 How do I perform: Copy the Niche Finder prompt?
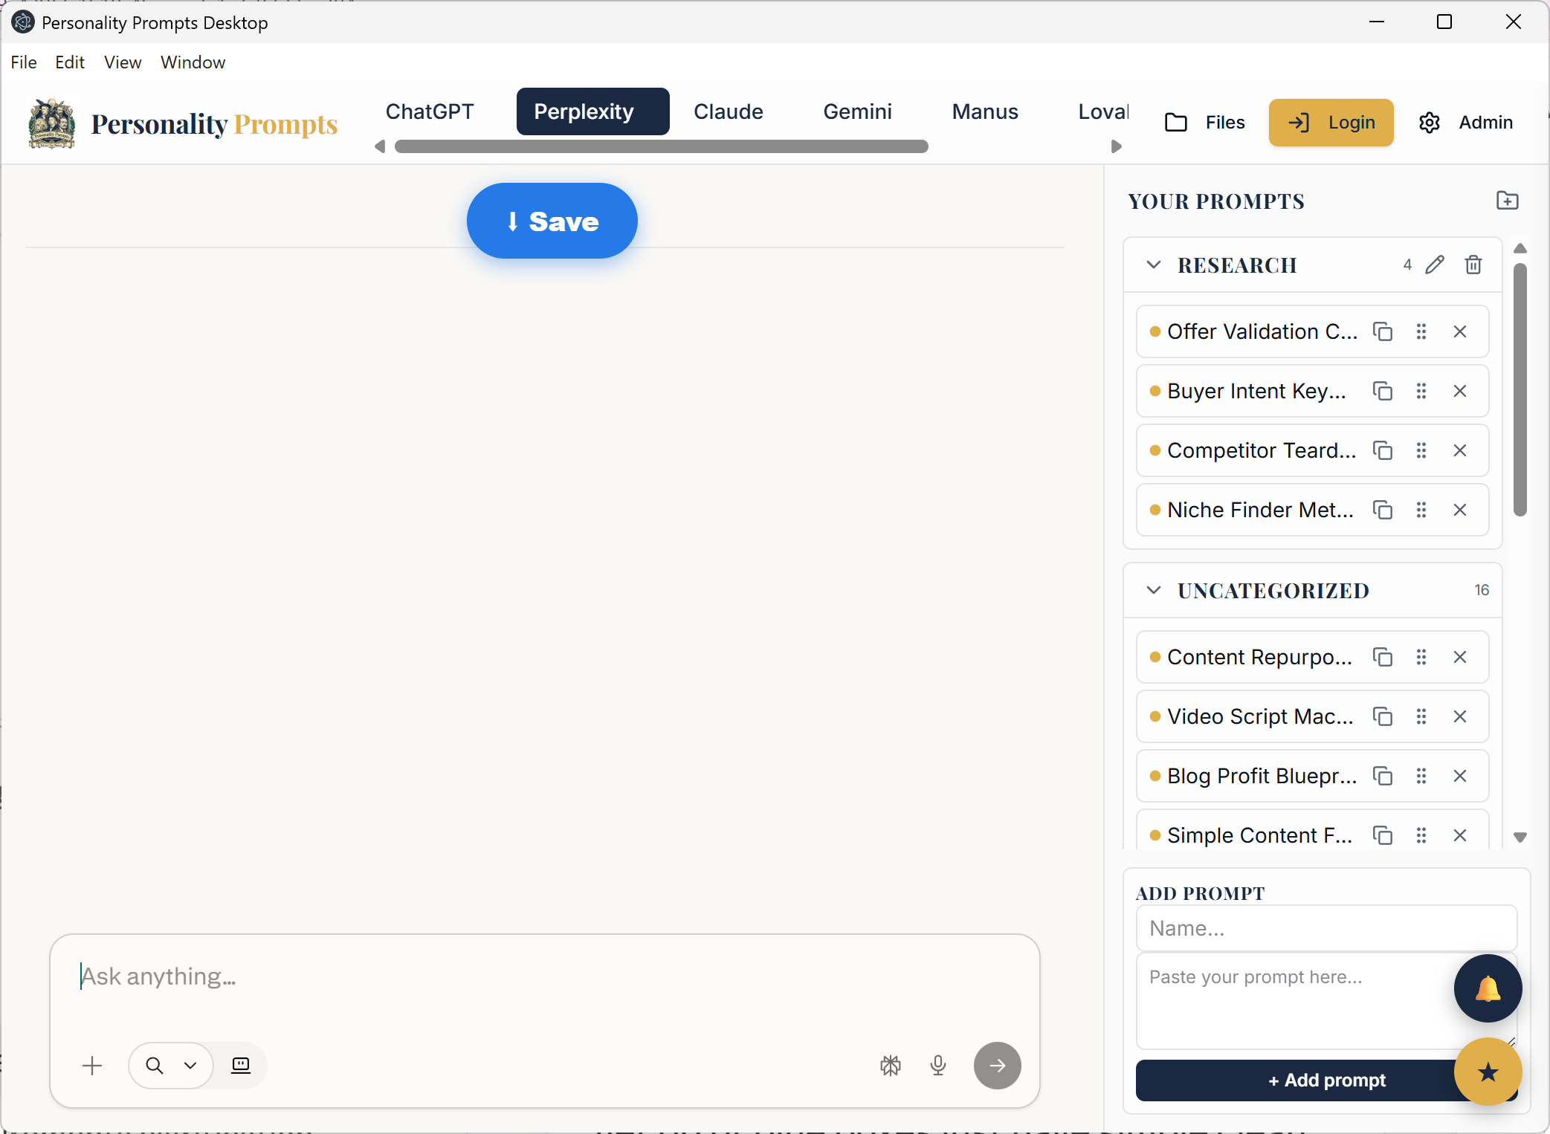[1383, 510]
